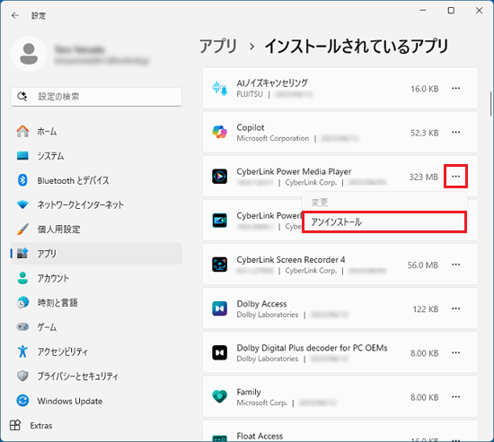Image resolution: width=494 pixels, height=442 pixels.
Task: Click Dolby Digital Plus decoder for PC OEMs name
Action: pos(312,348)
